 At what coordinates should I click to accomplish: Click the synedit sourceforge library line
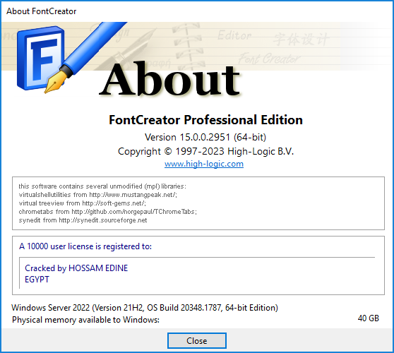[x=83, y=220]
